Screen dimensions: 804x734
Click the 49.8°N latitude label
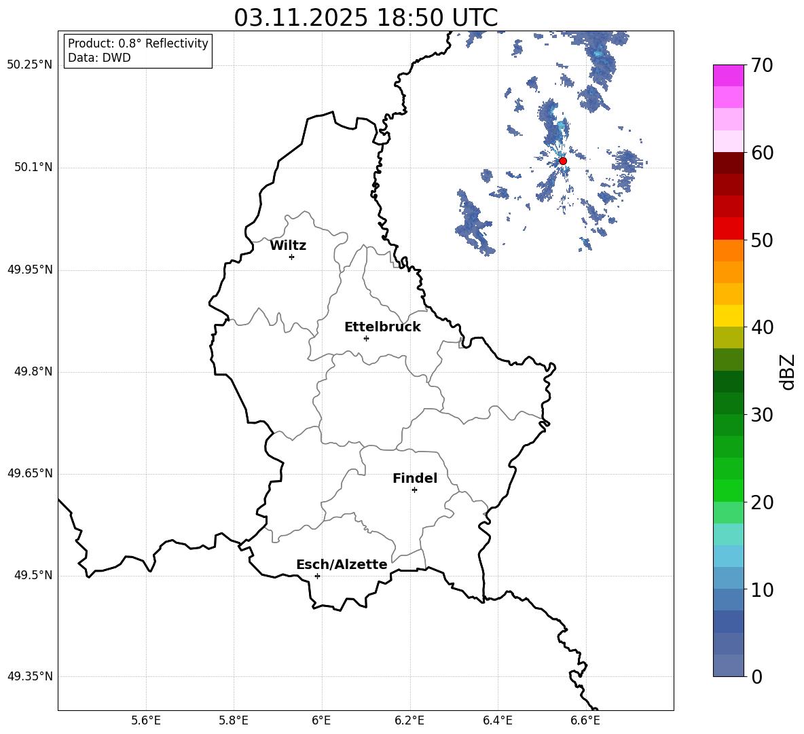point(33,371)
